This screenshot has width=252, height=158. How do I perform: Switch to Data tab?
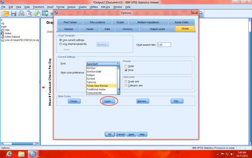tap(107, 29)
